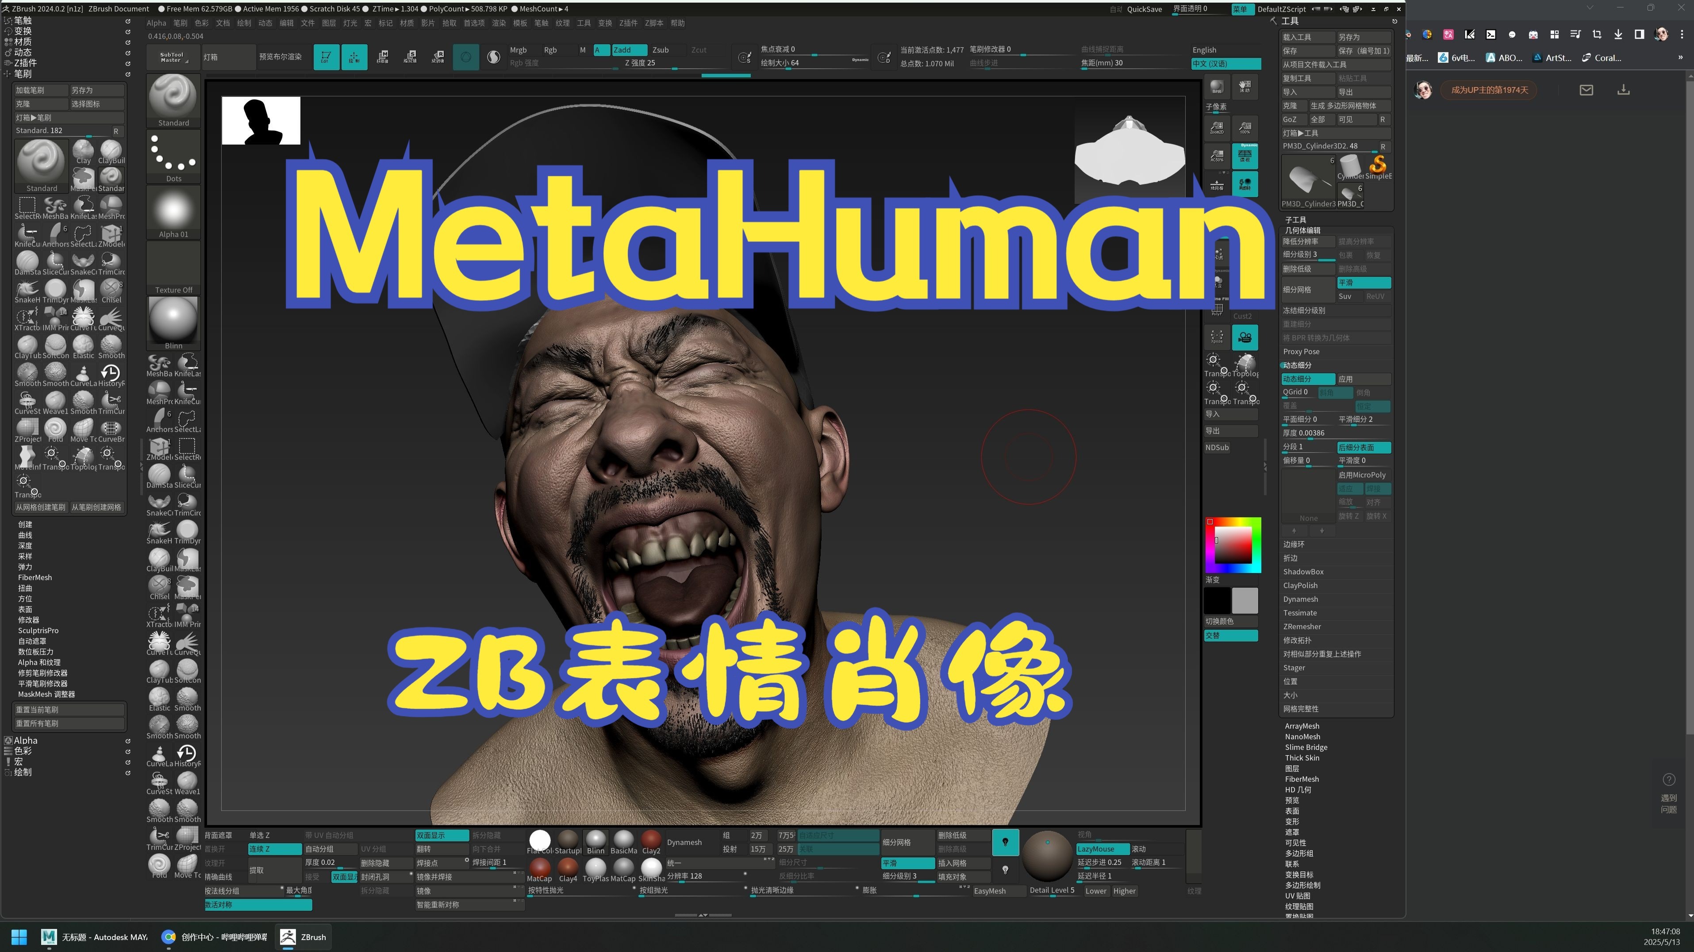Open the Alpha 01 selector
Image resolution: width=1694 pixels, height=952 pixels.
173,212
